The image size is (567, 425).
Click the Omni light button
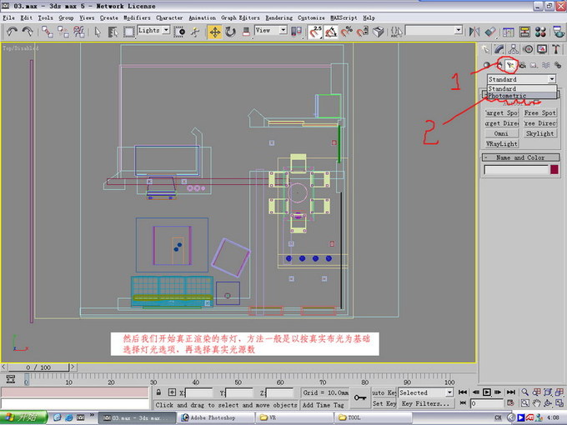pyautogui.click(x=502, y=133)
